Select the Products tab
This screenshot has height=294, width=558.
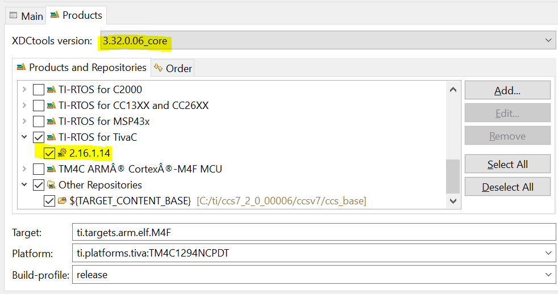(x=76, y=15)
